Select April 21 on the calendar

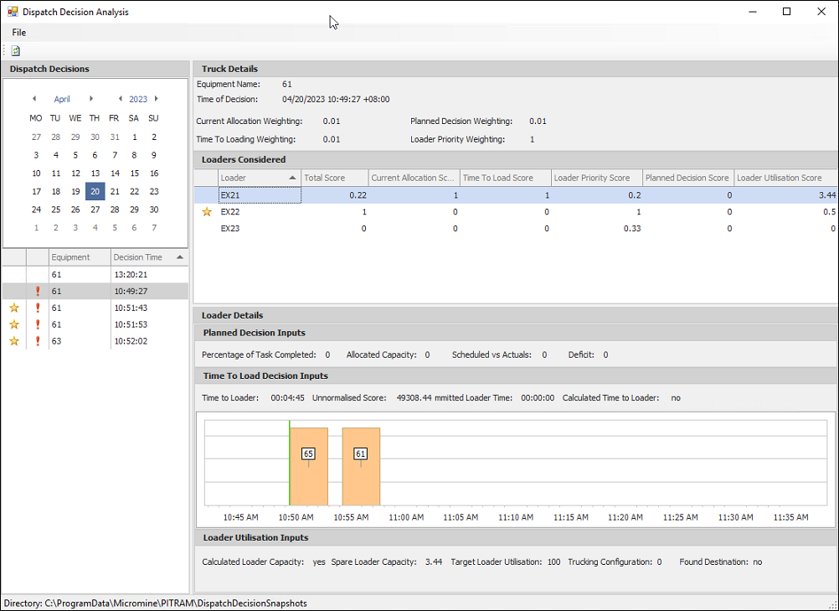[x=115, y=191]
